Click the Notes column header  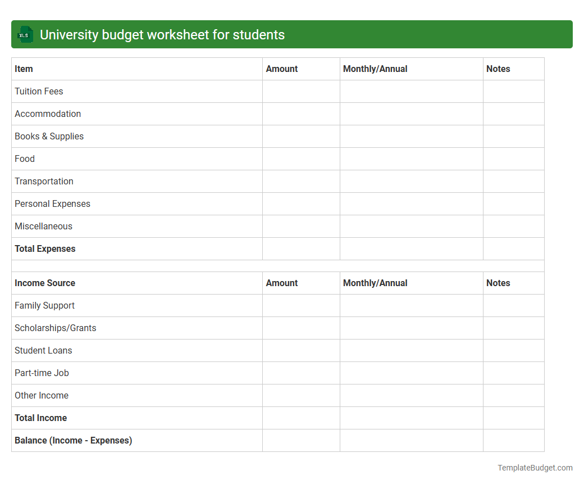point(498,69)
